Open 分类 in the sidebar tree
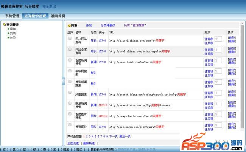The width and height of the screenshot is (246, 152). (13, 37)
